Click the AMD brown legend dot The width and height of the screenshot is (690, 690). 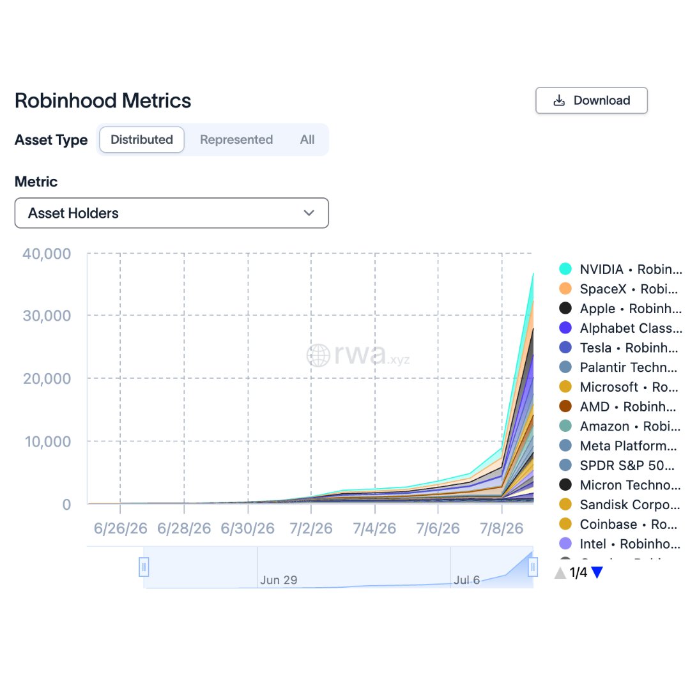(x=565, y=406)
